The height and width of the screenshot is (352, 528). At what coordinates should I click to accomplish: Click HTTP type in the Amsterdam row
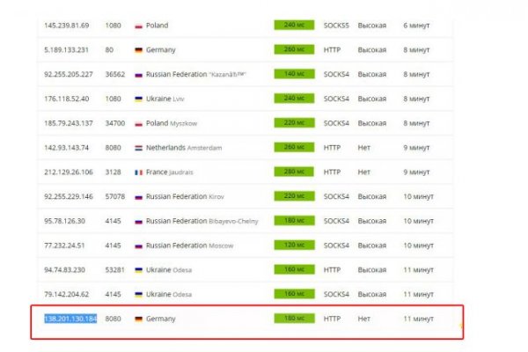pyautogui.click(x=332, y=149)
